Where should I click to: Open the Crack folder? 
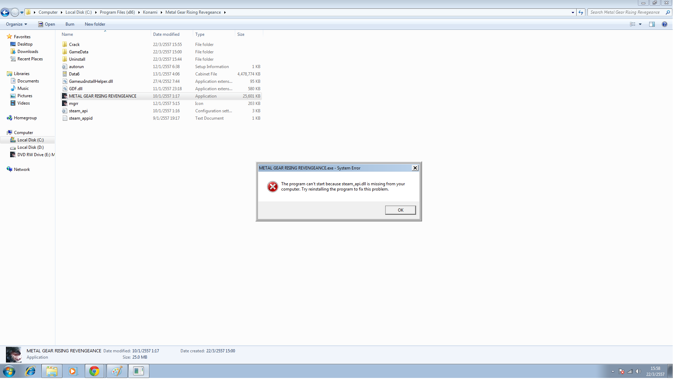coord(74,45)
